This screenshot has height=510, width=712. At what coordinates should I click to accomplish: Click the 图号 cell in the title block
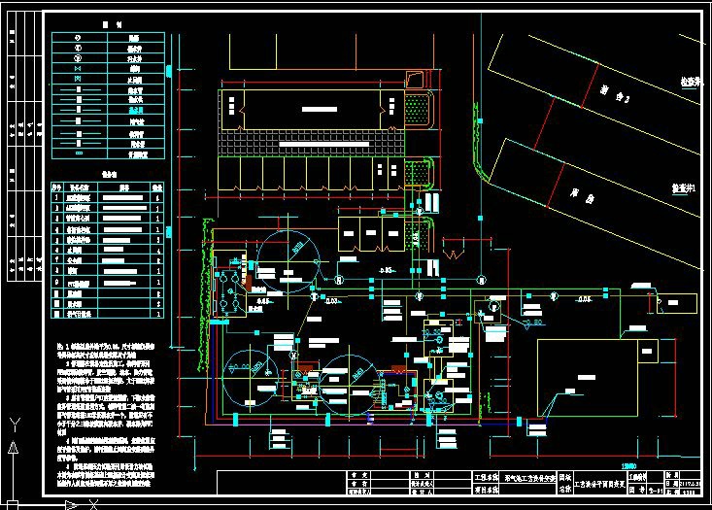638,490
